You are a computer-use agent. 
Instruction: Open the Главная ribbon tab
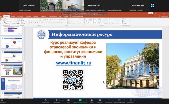tap(6, 16)
